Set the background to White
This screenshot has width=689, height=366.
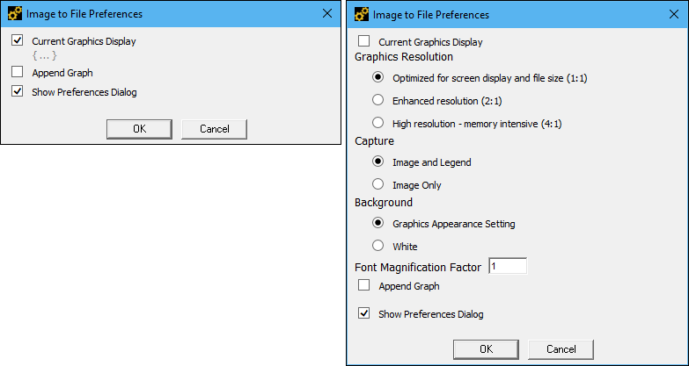click(378, 246)
